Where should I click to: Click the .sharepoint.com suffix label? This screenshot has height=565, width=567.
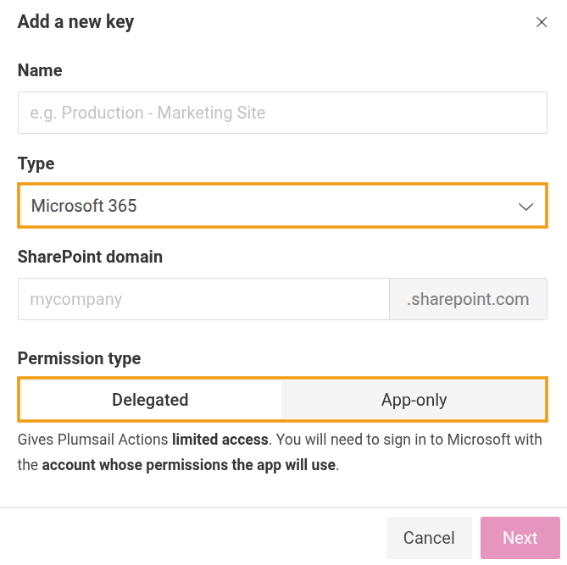(469, 299)
